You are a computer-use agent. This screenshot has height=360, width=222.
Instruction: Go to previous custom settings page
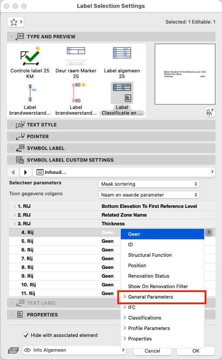pos(13,172)
